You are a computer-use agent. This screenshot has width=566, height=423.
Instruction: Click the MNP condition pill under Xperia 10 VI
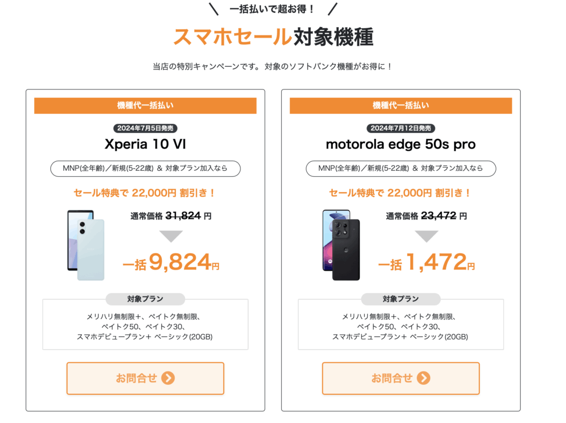click(x=145, y=169)
